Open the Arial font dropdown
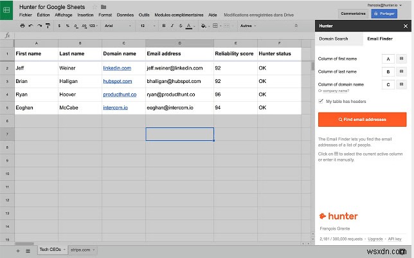The height and width of the screenshot is (258, 414). [118, 26]
